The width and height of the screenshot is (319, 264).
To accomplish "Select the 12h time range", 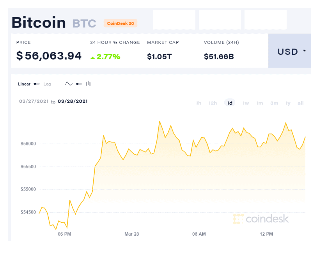I will (x=213, y=103).
